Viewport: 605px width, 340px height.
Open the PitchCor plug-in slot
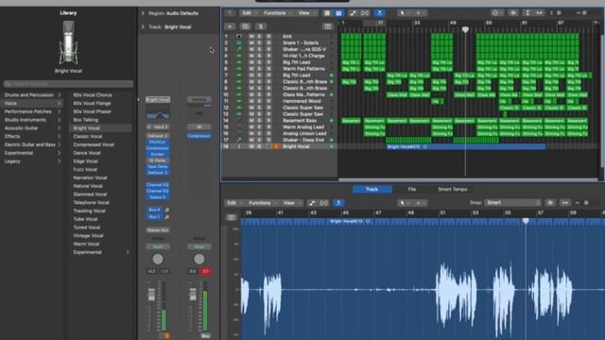coord(158,143)
